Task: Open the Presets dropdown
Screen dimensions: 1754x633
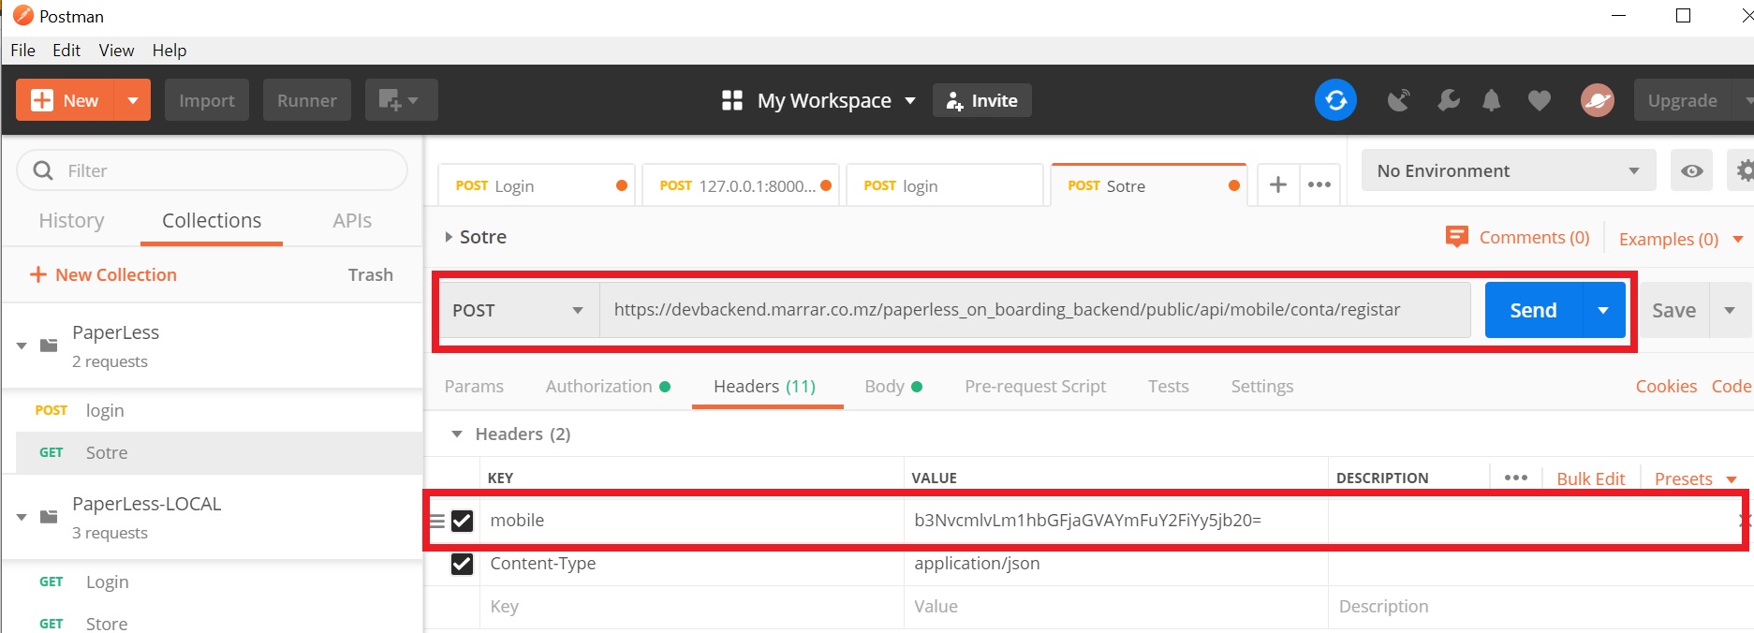Action: [1694, 478]
